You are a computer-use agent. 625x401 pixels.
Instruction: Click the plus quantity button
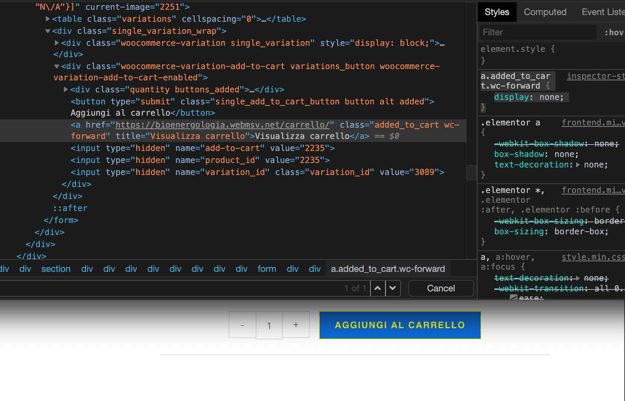point(296,325)
